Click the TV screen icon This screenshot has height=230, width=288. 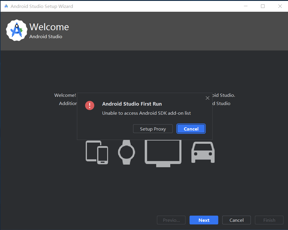tap(163, 153)
